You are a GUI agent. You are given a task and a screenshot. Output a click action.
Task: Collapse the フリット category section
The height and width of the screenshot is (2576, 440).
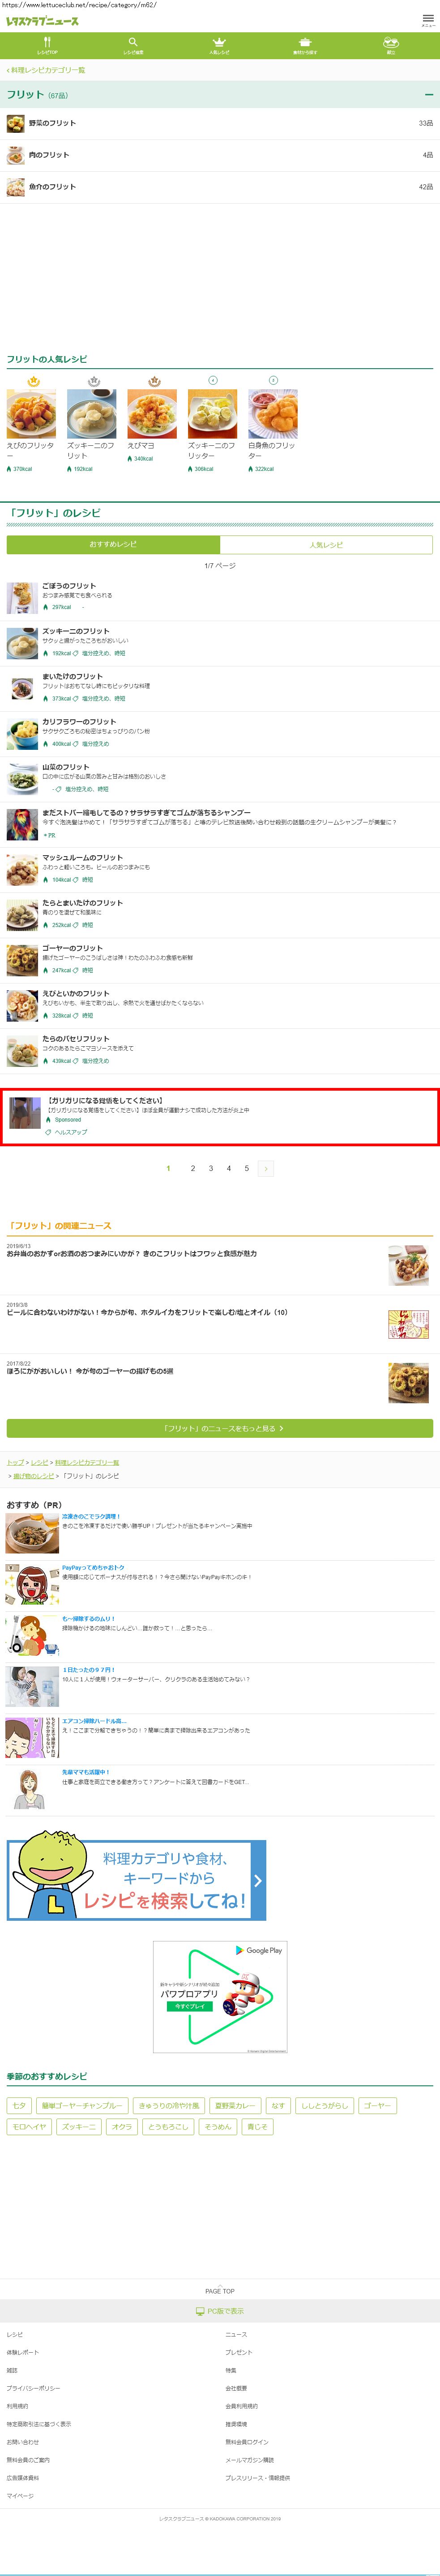pos(429,95)
